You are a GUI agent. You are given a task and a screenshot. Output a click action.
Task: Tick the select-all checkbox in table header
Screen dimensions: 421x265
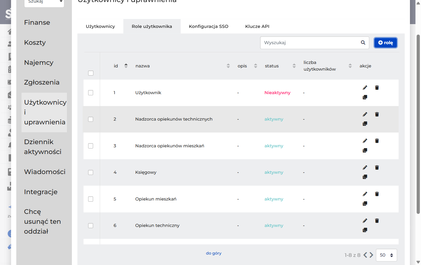point(91,73)
